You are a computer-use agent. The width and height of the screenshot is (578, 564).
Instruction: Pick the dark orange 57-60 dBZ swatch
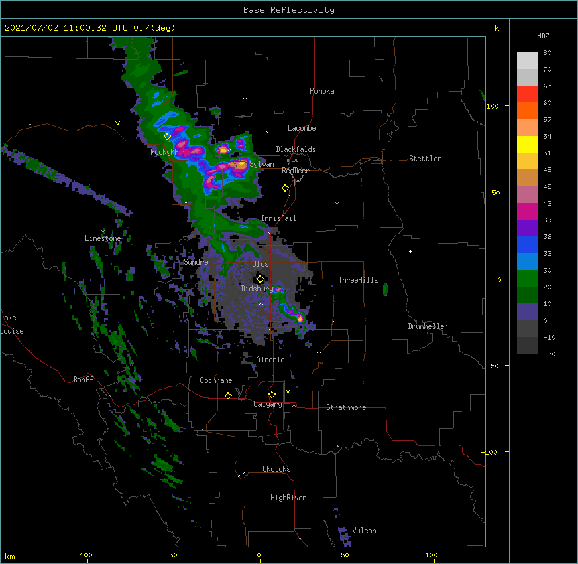[x=527, y=111]
